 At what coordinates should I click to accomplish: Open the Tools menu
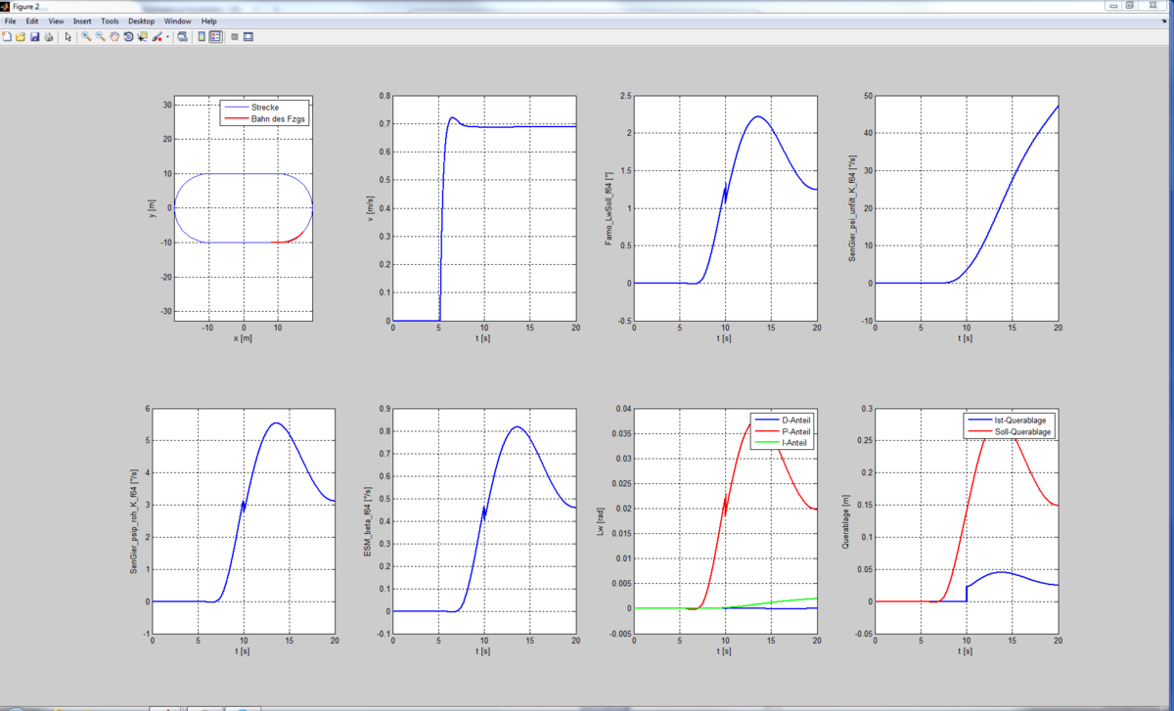(110, 21)
